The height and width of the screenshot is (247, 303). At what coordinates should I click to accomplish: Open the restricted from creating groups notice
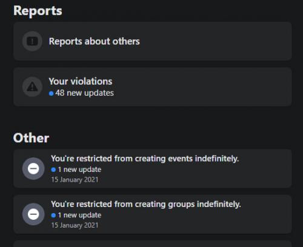[x=146, y=204]
